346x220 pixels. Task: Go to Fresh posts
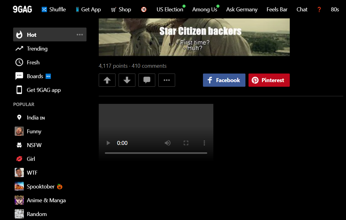33,62
